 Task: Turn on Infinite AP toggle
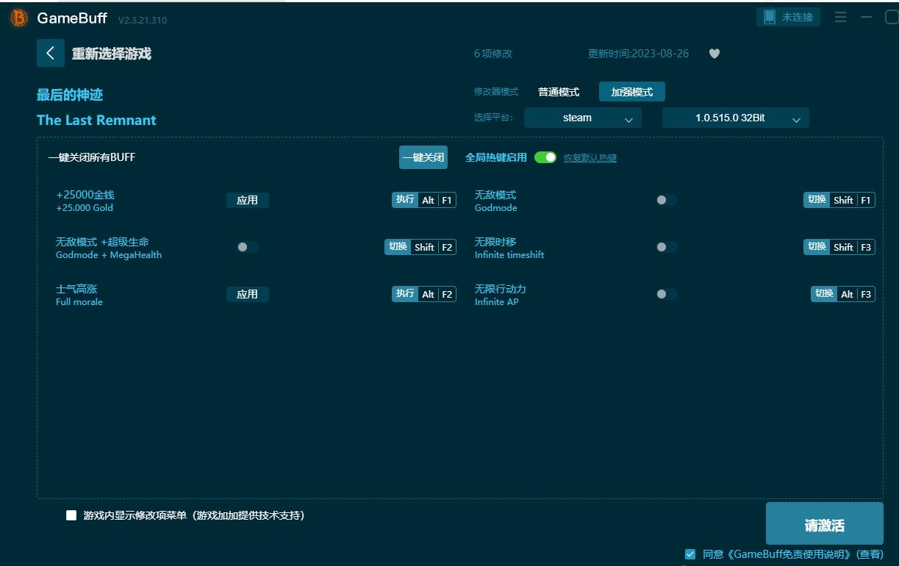pos(667,294)
